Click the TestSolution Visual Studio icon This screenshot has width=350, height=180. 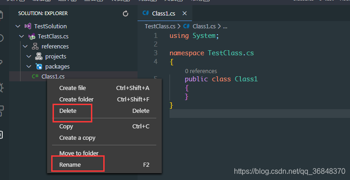click(28, 26)
